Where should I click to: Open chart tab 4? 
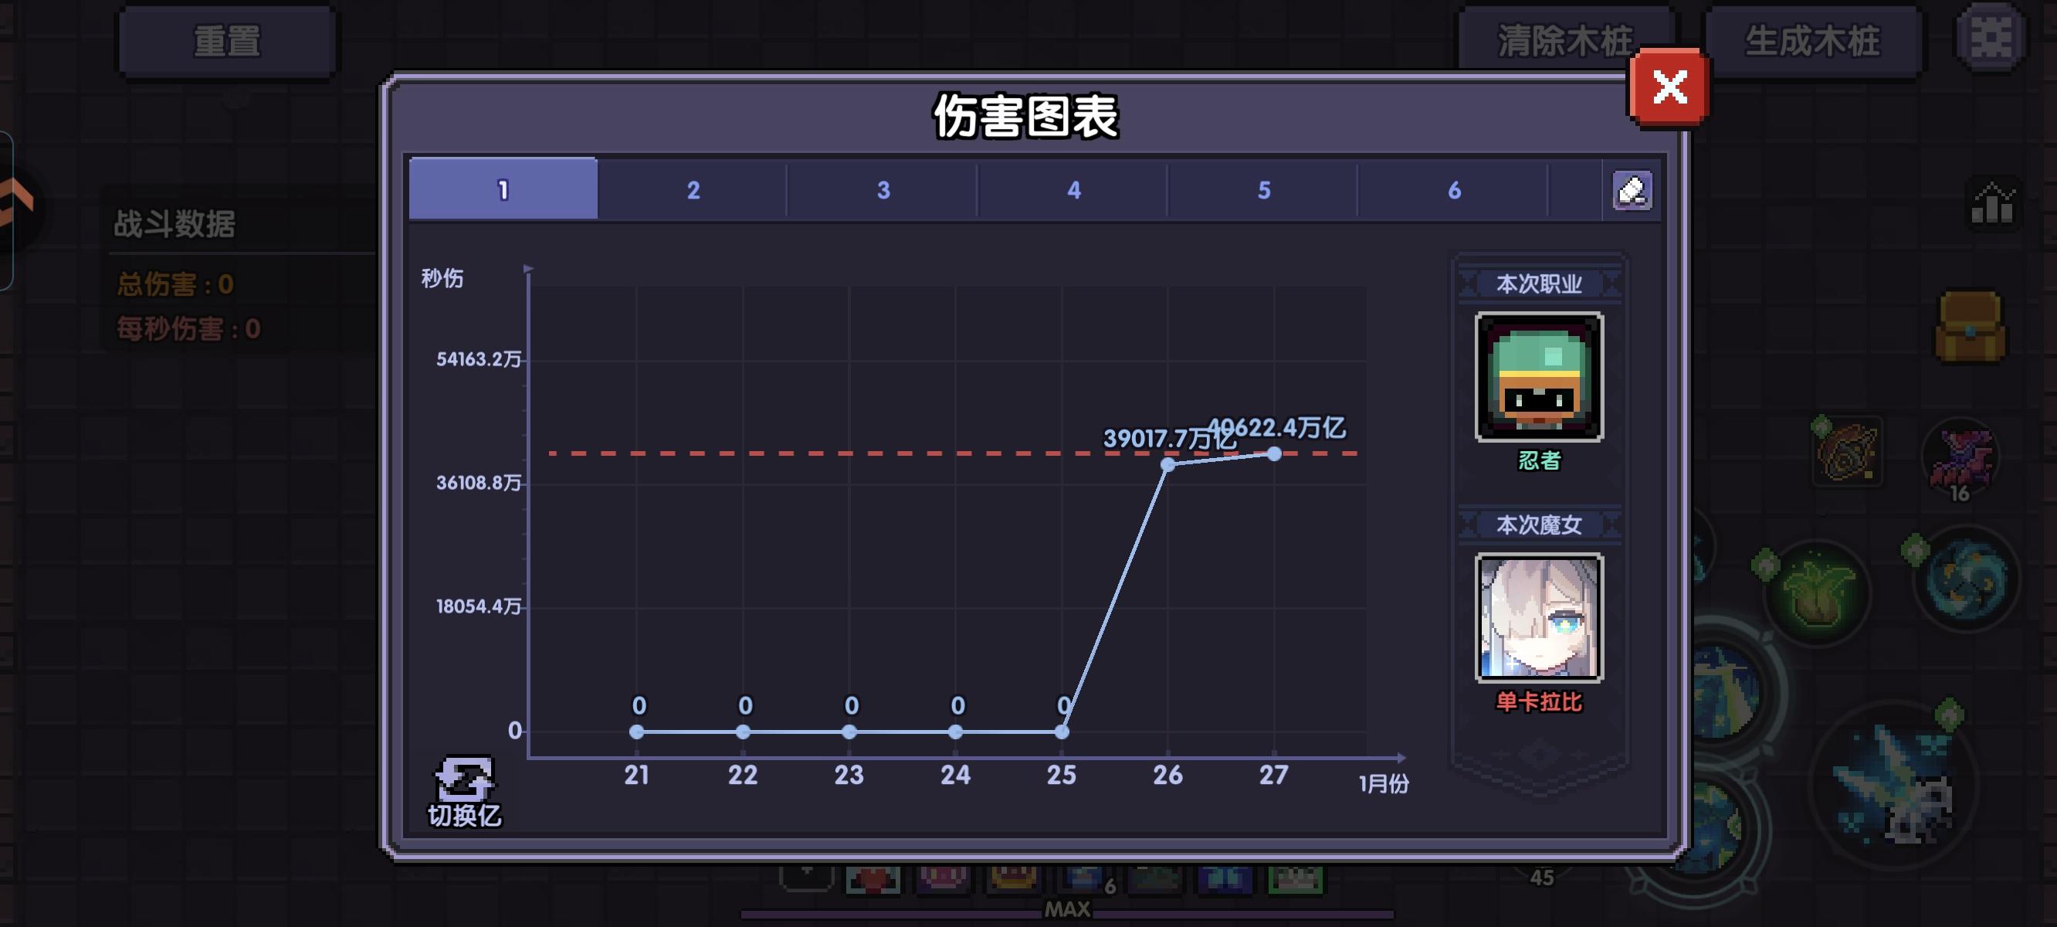[x=1073, y=190]
